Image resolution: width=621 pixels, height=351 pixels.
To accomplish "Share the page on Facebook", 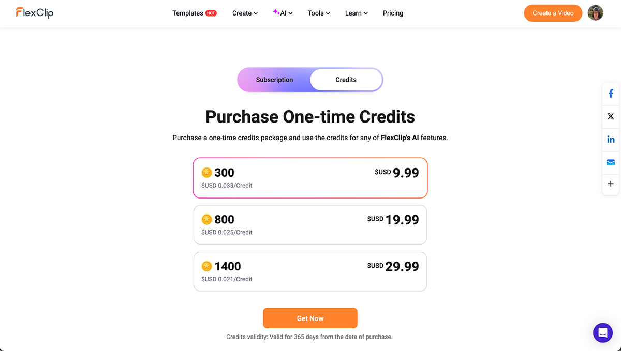I will click(611, 94).
